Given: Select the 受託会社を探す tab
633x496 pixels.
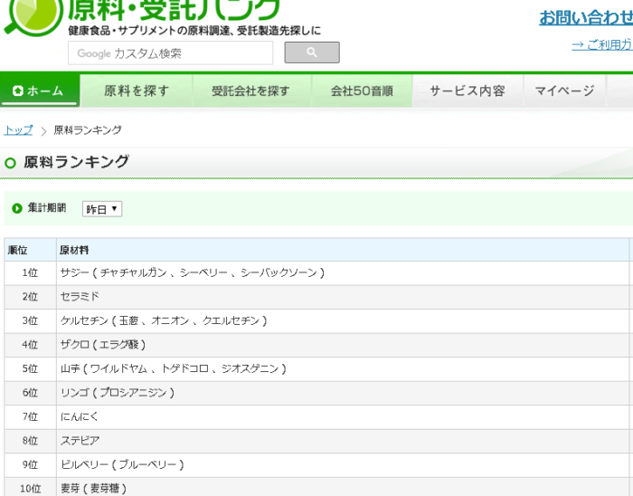Looking at the screenshot, I should (x=250, y=91).
